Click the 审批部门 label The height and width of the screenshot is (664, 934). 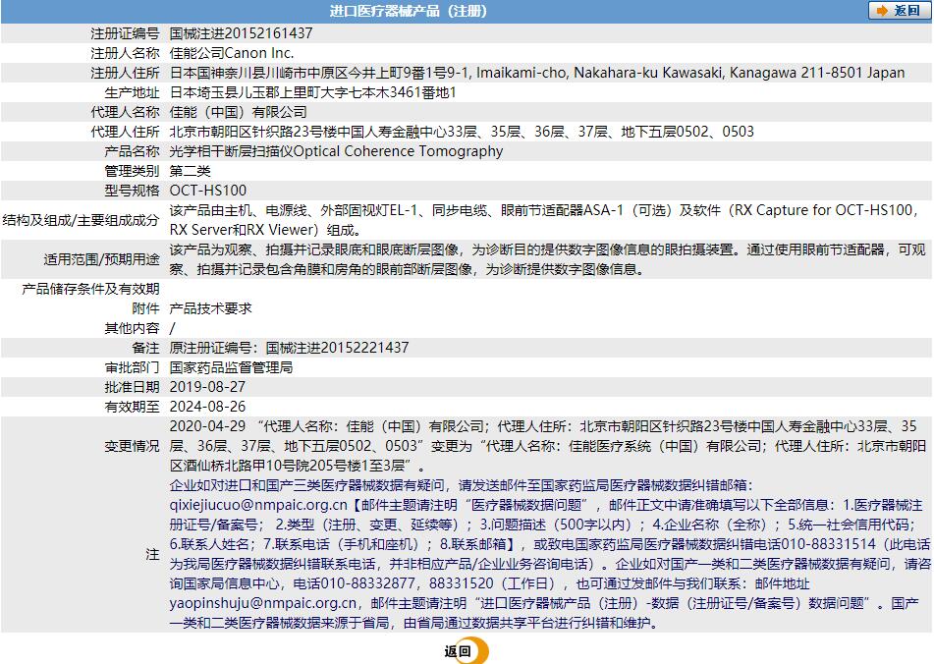pos(132,367)
